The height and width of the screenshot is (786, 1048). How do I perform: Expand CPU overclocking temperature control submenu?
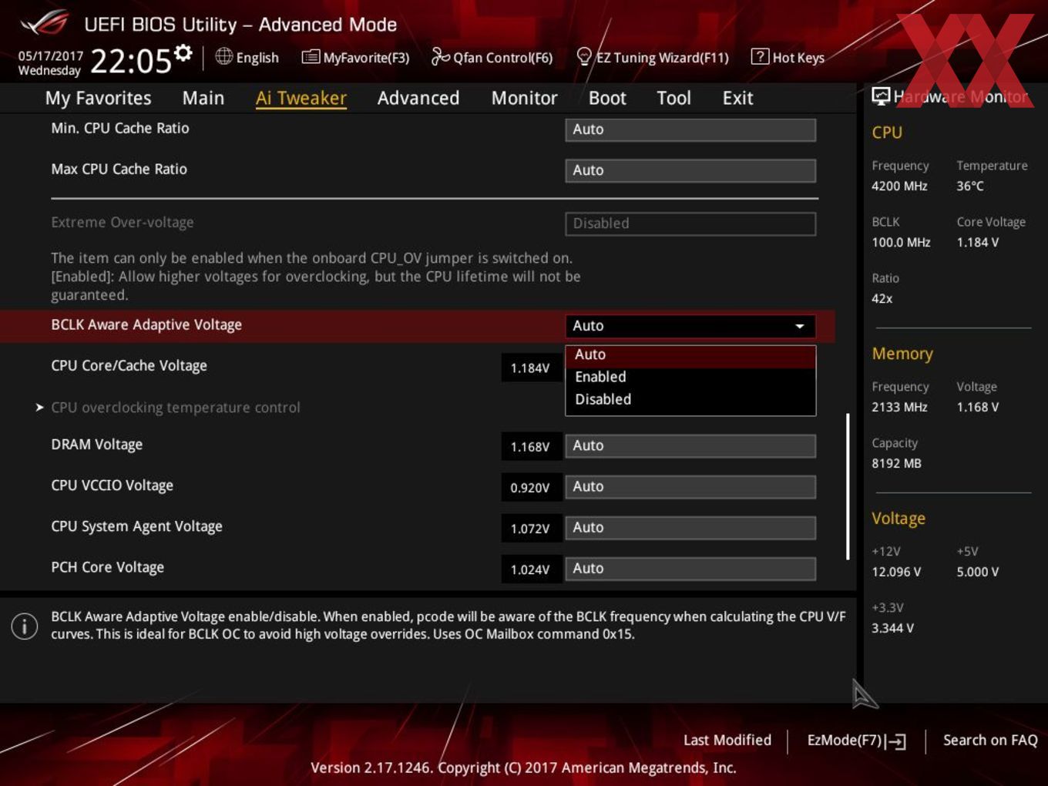coord(176,408)
